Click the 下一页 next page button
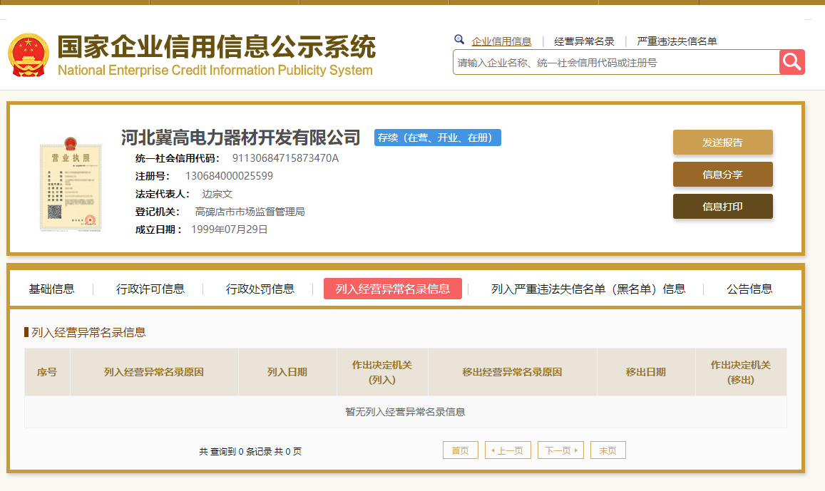The width and height of the screenshot is (825, 491). 561,450
